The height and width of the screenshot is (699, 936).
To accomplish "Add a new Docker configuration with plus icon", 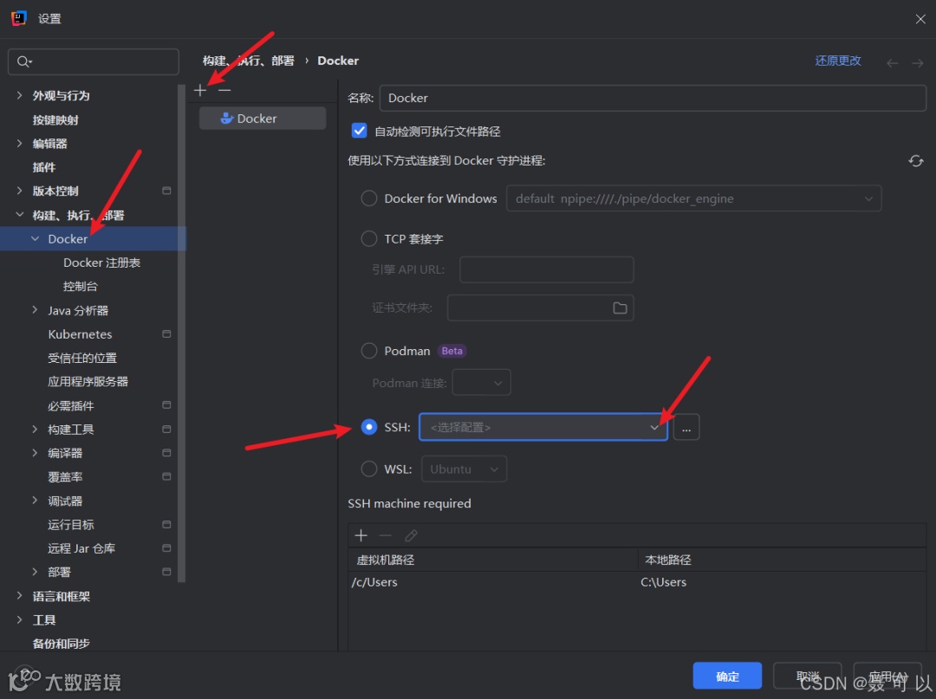I will (x=200, y=90).
